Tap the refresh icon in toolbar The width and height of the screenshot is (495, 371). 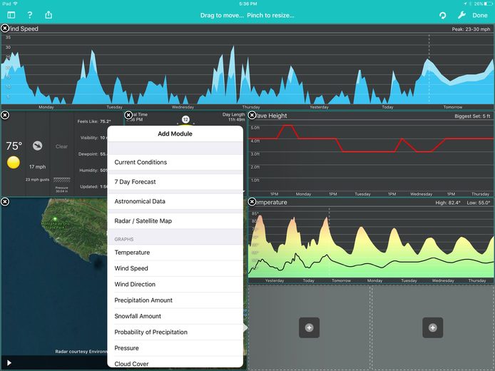[x=443, y=15]
